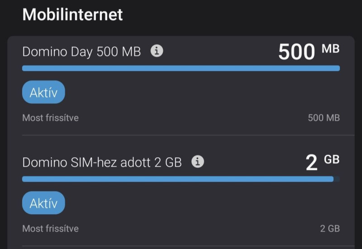Select the Mobilinternet section heading

coord(72,15)
